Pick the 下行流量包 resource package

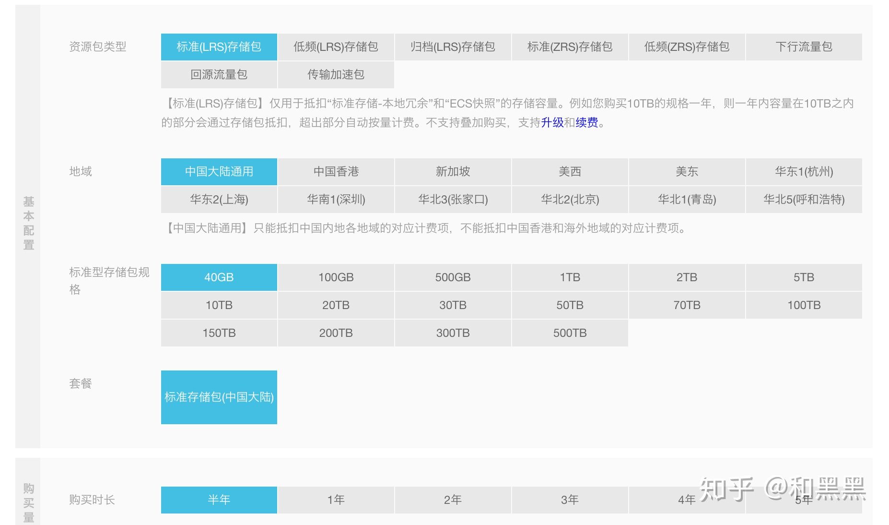[x=804, y=47]
